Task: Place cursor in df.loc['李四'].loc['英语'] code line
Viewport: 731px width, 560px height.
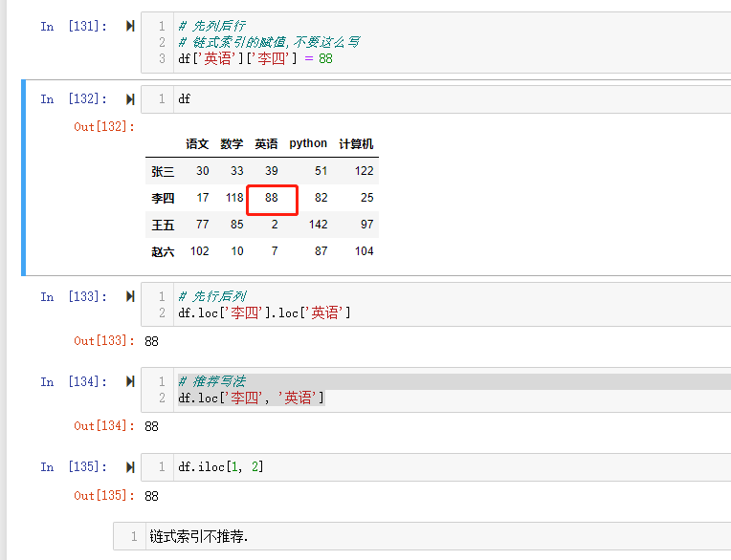Action: (264, 312)
